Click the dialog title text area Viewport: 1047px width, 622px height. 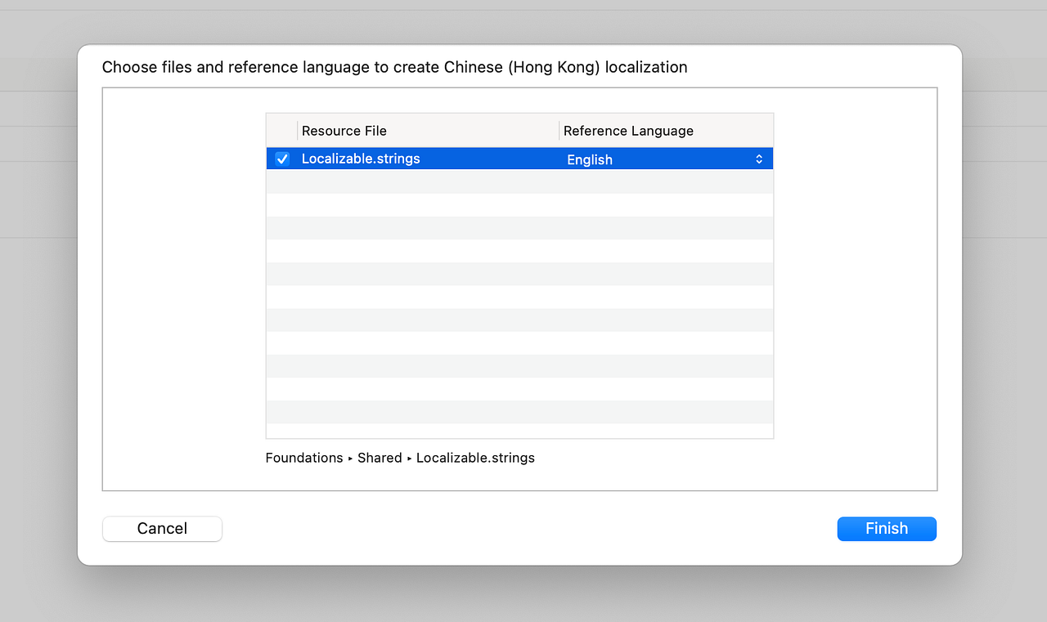[x=394, y=67]
